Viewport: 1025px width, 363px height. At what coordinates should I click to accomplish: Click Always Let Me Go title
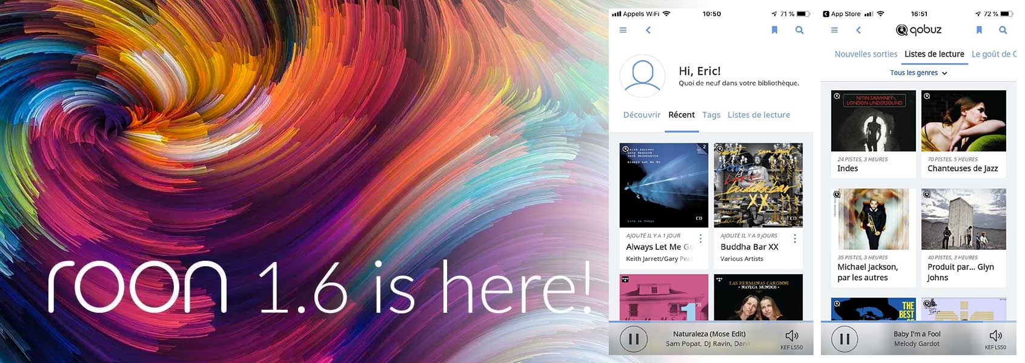[659, 247]
